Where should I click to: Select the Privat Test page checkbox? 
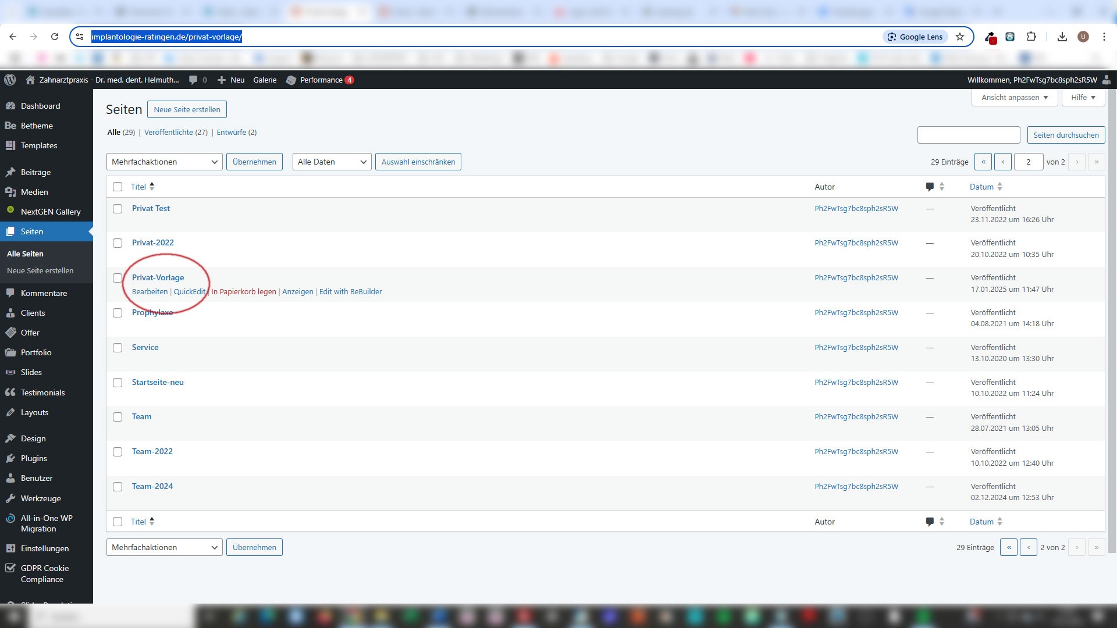(118, 209)
